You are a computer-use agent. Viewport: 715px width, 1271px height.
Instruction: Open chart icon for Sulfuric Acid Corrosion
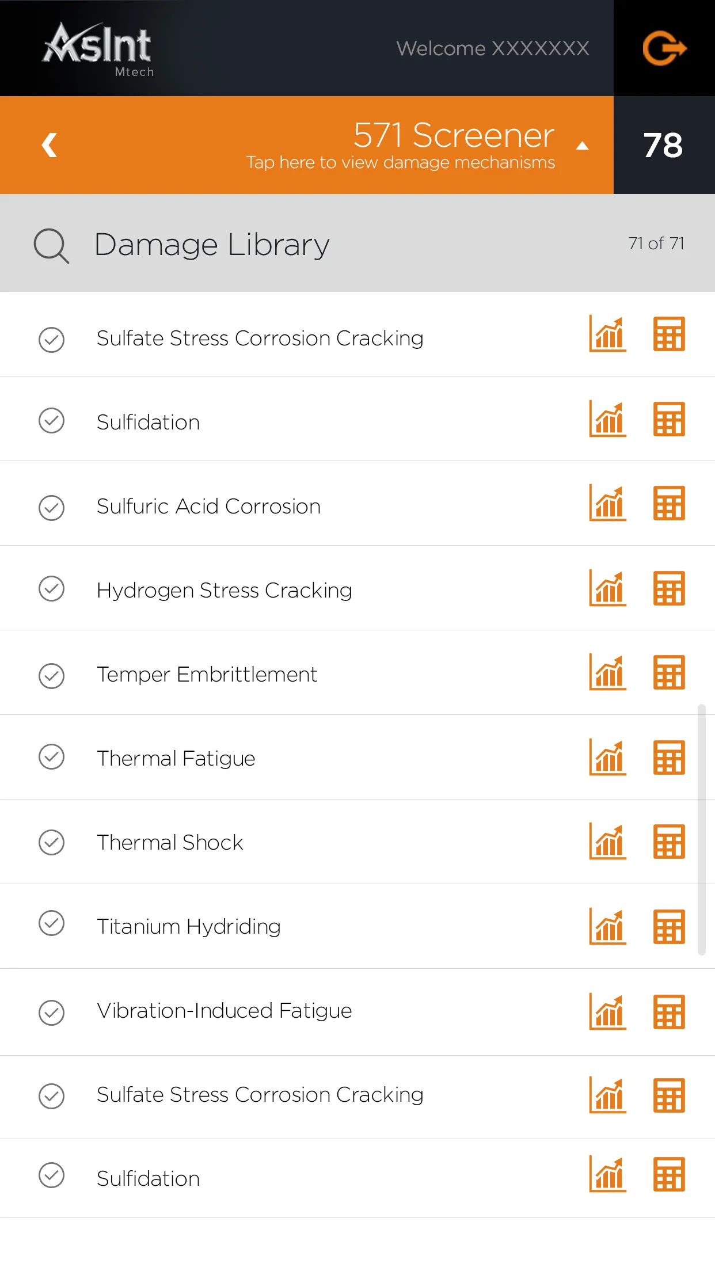[607, 503]
